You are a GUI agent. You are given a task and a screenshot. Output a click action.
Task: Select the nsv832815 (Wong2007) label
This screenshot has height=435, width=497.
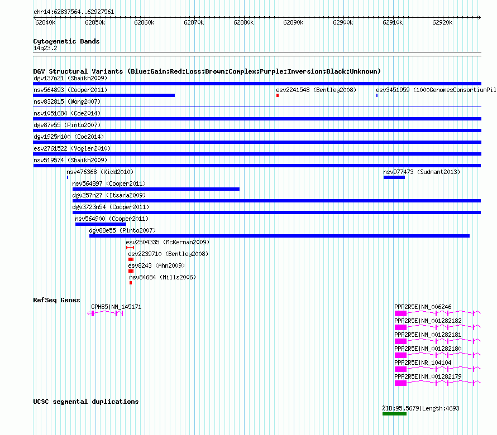point(67,101)
